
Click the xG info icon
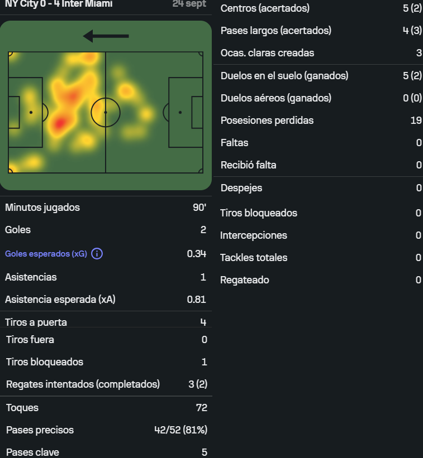tap(97, 253)
